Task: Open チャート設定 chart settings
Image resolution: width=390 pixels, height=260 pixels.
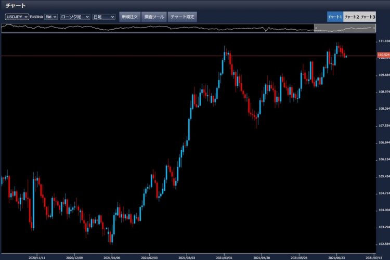Action: [183, 17]
